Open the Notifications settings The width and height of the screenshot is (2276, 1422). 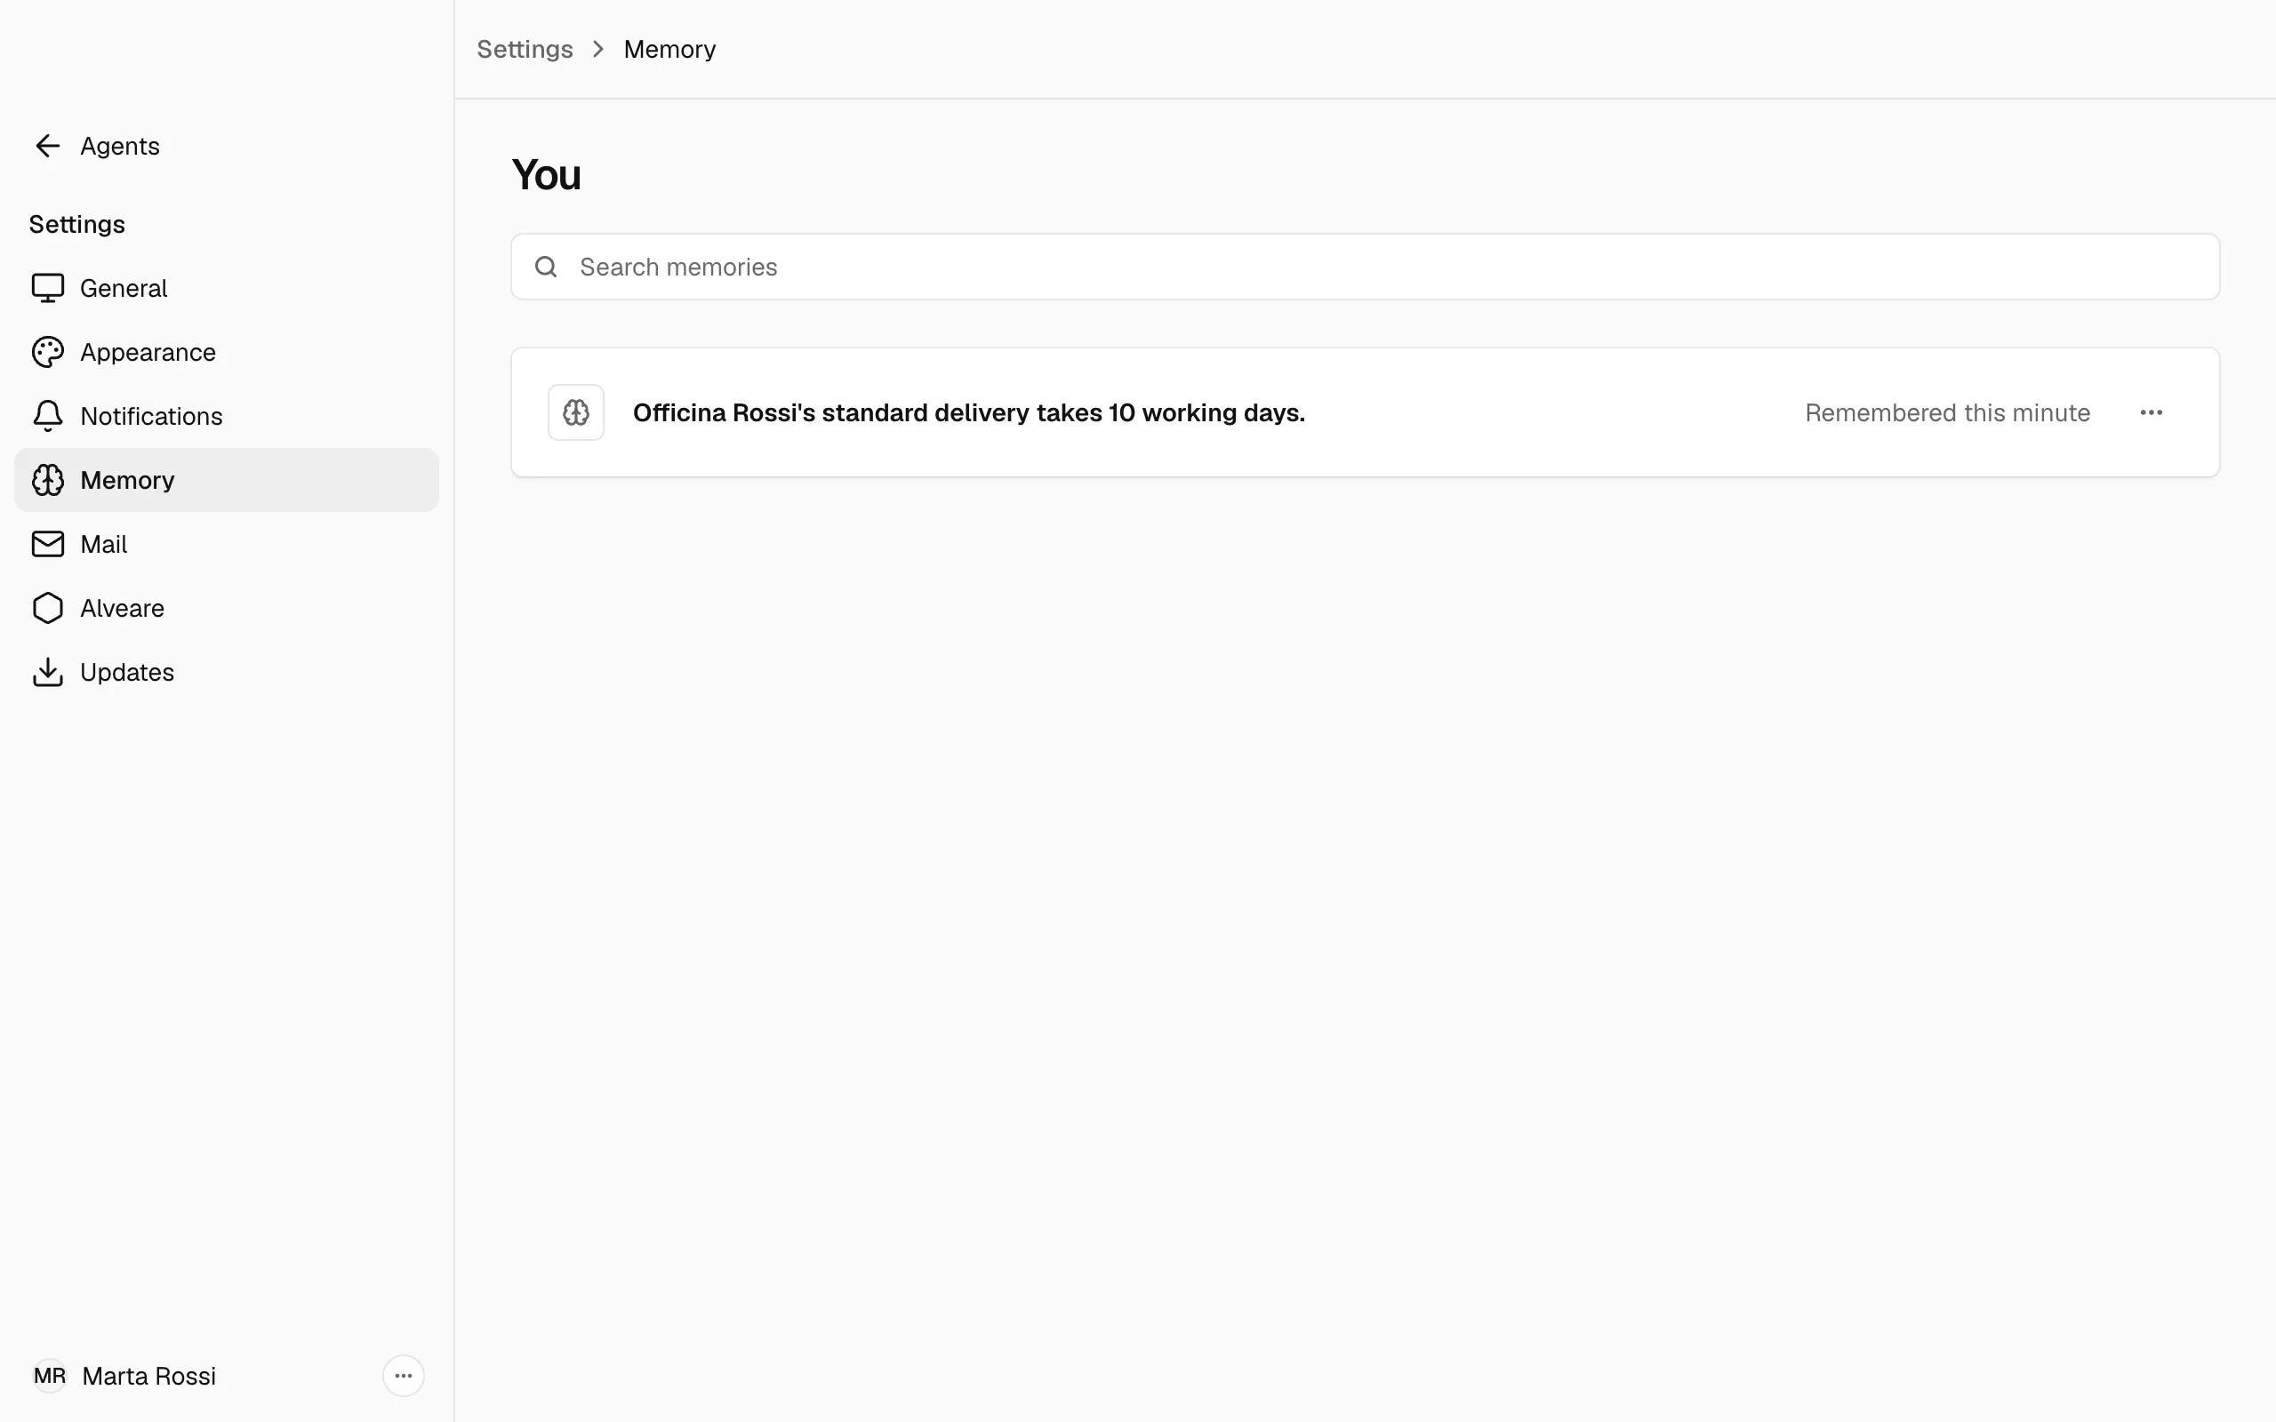tap(227, 416)
